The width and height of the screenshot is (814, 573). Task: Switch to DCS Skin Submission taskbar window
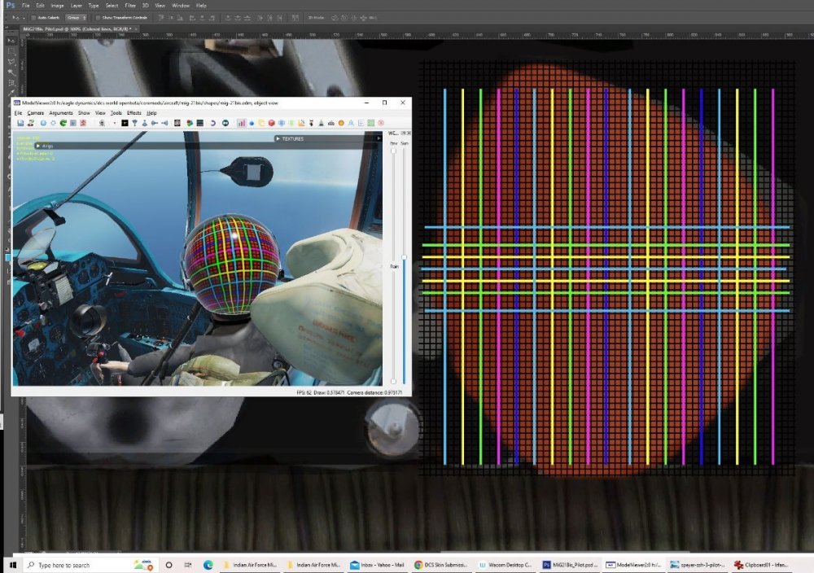(440, 564)
